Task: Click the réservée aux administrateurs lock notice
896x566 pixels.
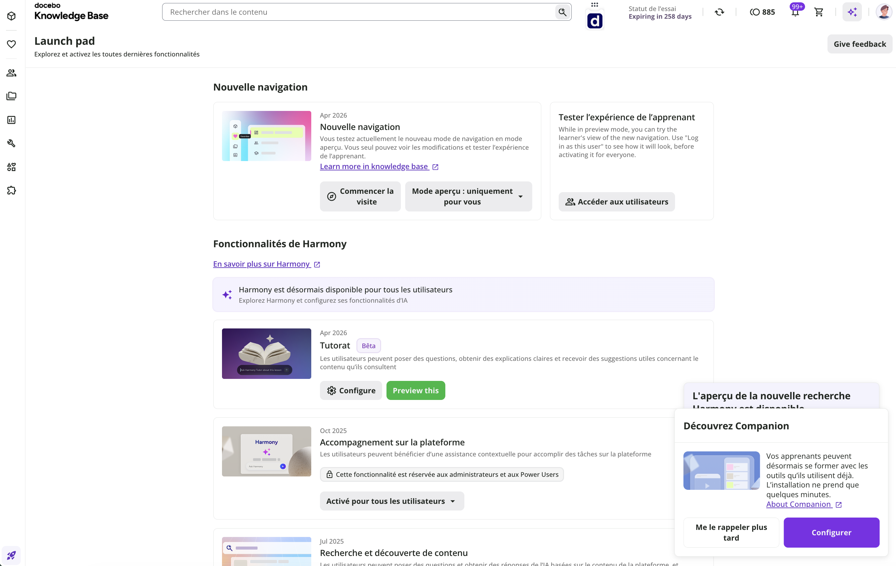Action: pos(442,474)
